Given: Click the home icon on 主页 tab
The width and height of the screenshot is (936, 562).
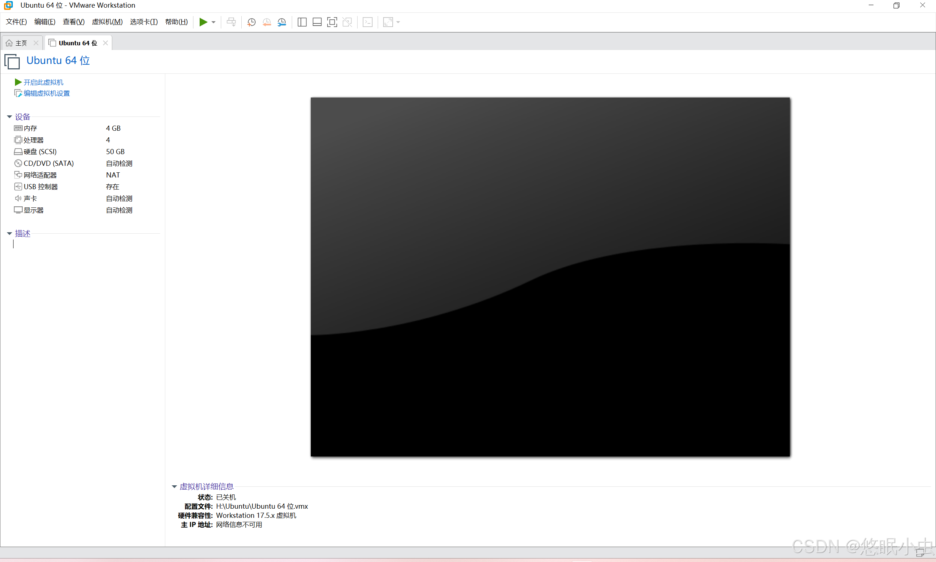Looking at the screenshot, I should coord(9,43).
